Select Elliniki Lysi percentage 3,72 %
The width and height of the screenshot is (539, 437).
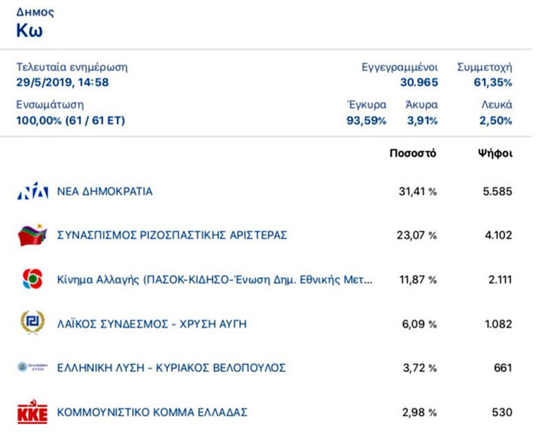click(420, 368)
